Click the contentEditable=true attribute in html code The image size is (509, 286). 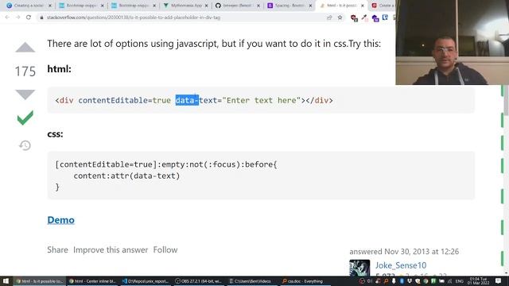coord(124,101)
